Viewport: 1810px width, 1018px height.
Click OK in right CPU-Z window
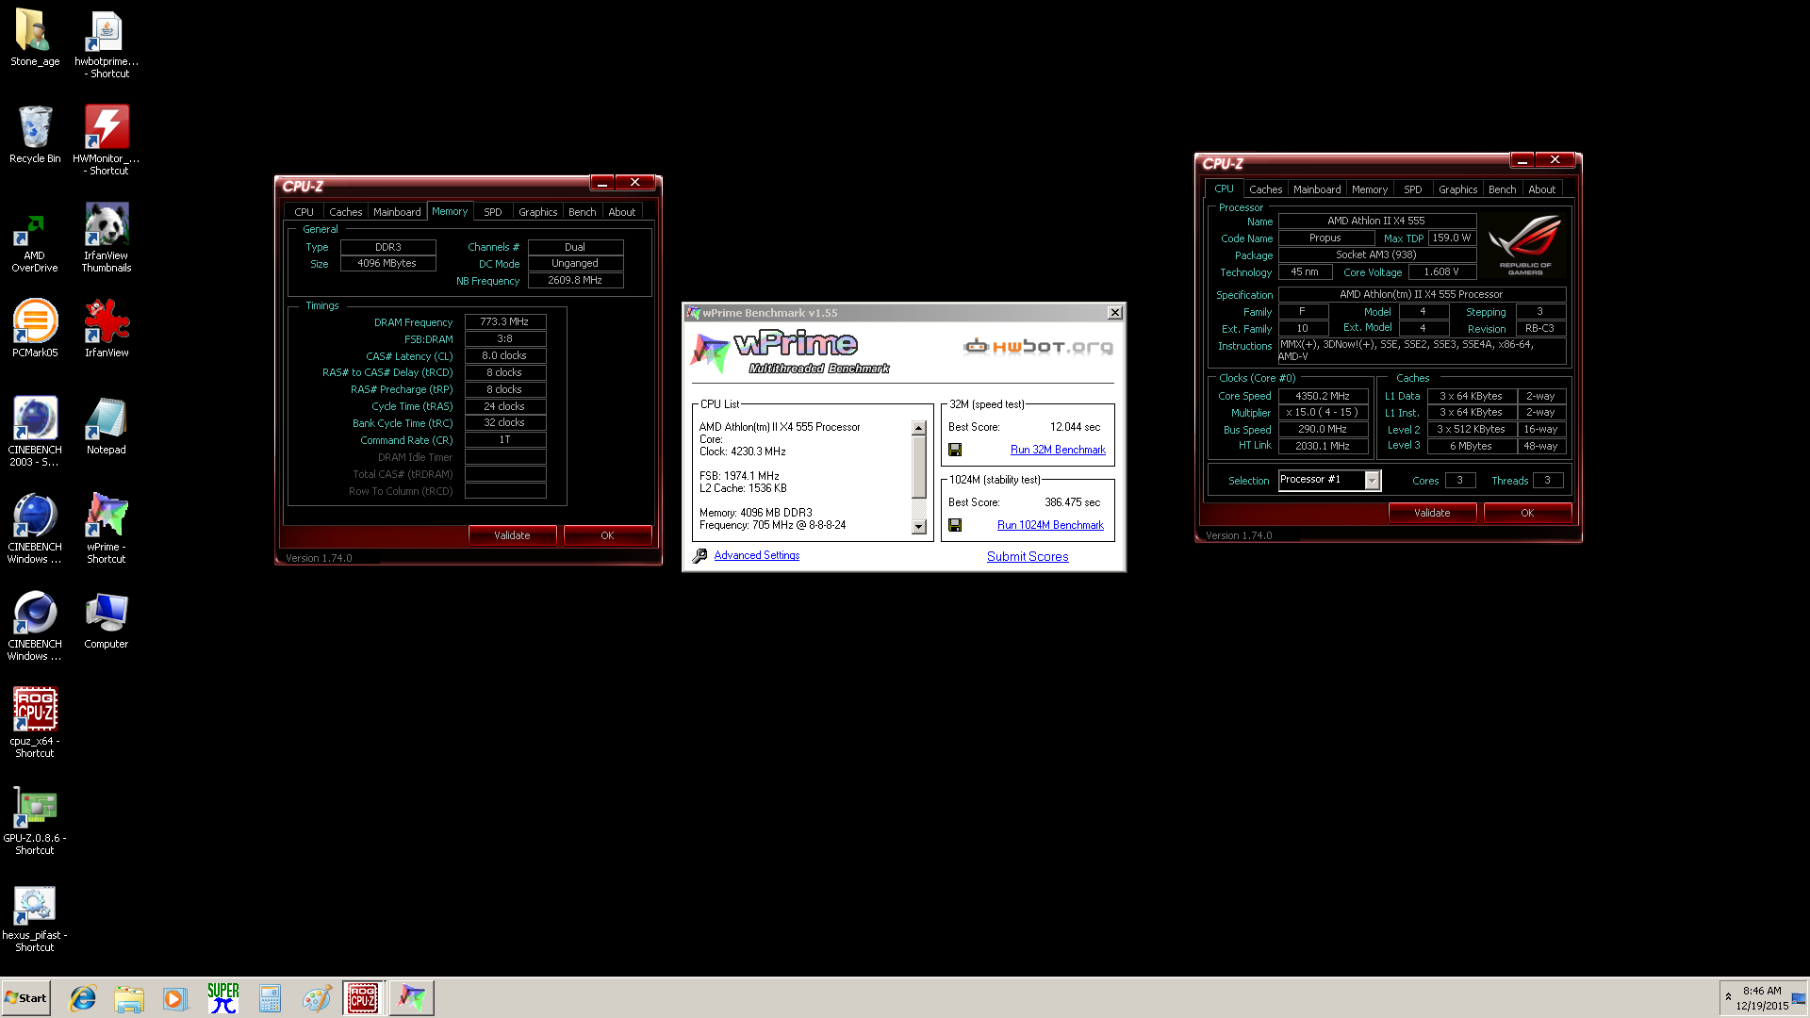pos(1527,513)
